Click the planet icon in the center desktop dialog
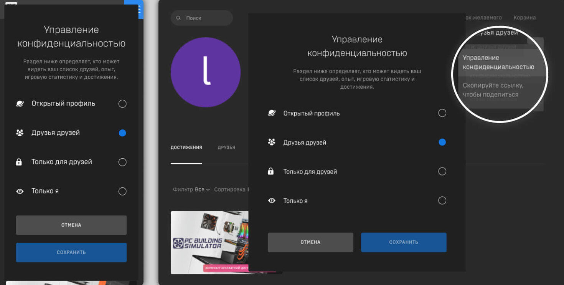 [272, 113]
